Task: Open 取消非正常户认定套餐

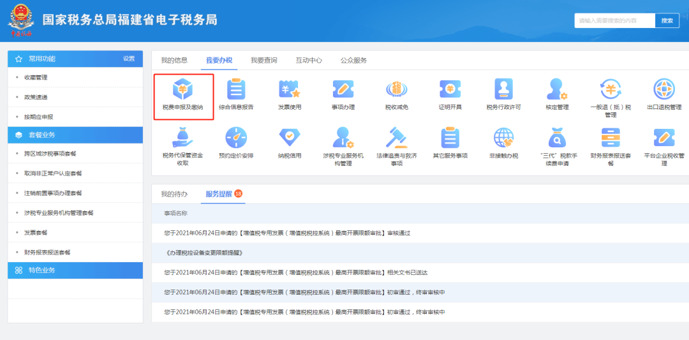Action: (x=53, y=174)
